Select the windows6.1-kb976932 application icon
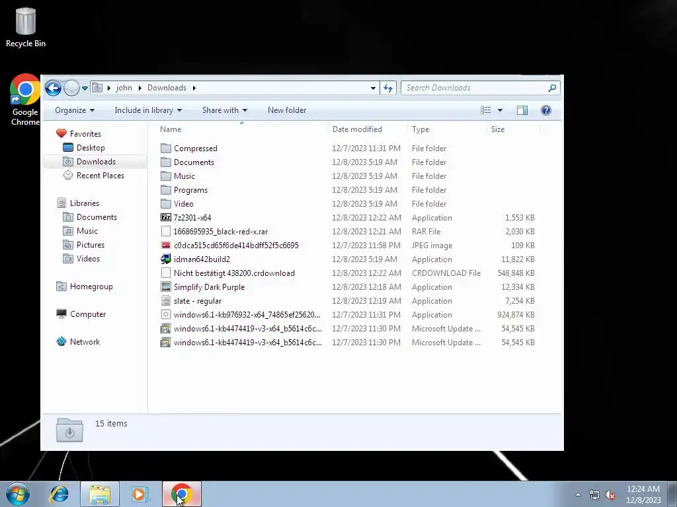 click(x=166, y=315)
